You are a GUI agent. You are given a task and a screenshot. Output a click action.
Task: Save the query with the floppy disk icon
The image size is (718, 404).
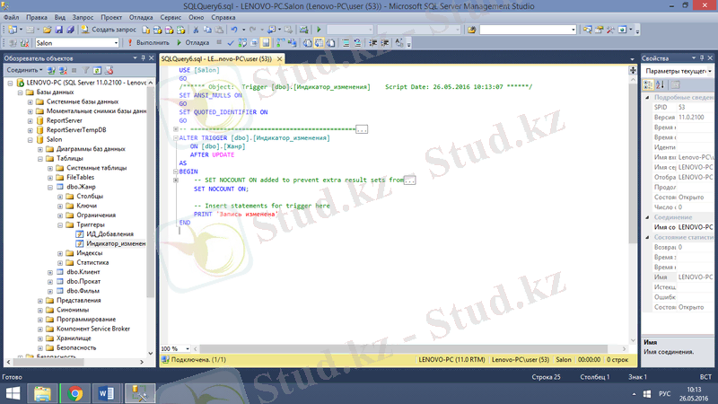click(58, 30)
